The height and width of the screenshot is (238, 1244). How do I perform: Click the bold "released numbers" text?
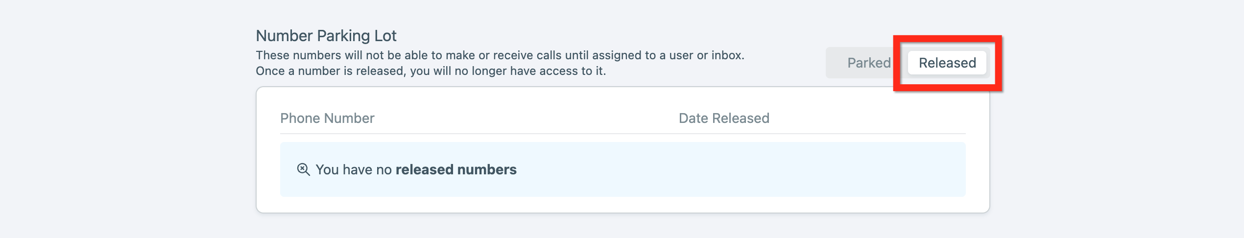coord(456,169)
